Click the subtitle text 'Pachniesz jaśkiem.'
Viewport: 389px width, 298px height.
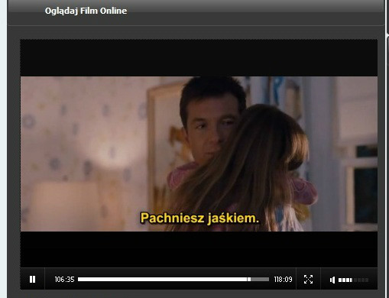tap(199, 218)
